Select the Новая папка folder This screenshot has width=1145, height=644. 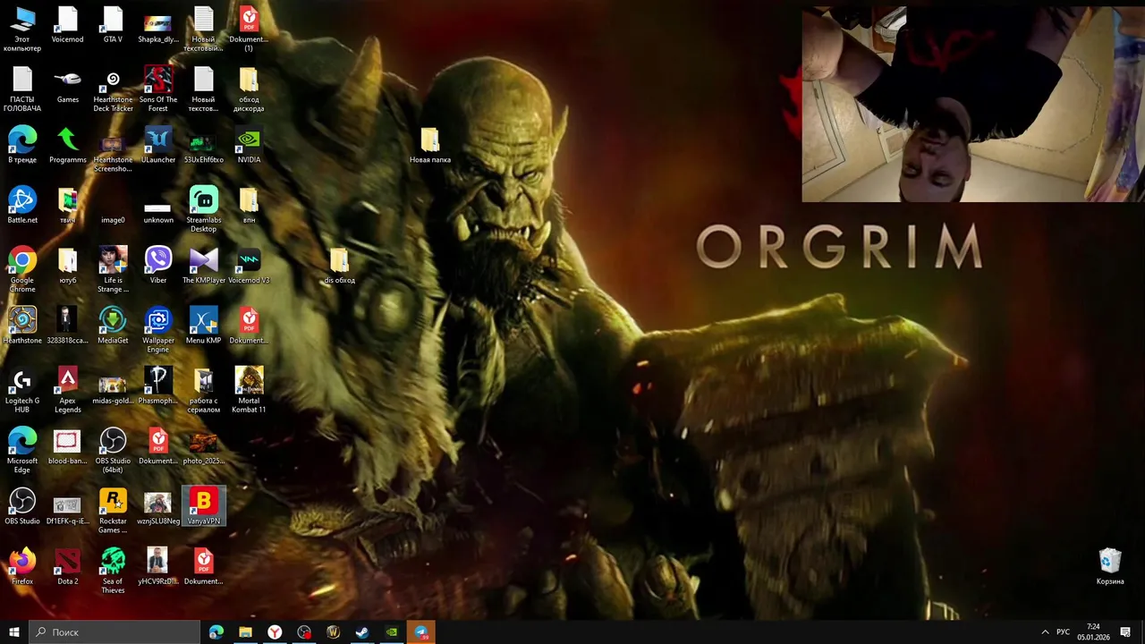pyautogui.click(x=429, y=145)
